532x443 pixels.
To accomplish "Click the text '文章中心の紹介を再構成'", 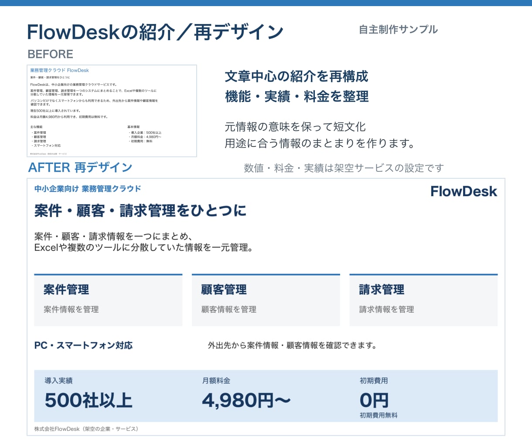I will 297,76.
